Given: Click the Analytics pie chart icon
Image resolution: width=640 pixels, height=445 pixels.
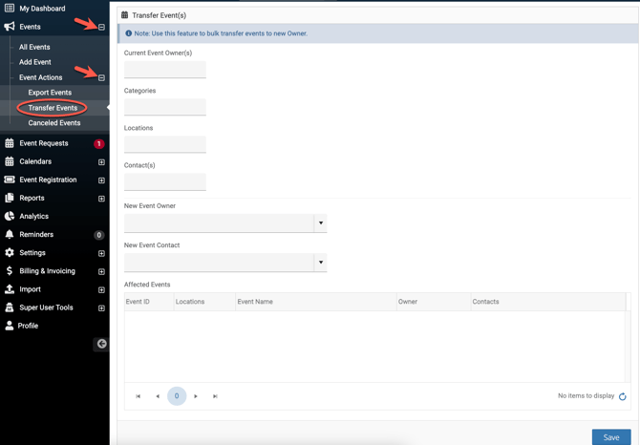Looking at the screenshot, I should pyautogui.click(x=10, y=217).
